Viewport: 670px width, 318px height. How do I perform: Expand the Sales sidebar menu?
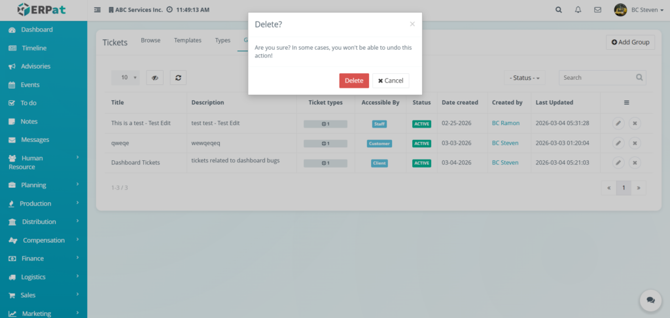coord(44,295)
